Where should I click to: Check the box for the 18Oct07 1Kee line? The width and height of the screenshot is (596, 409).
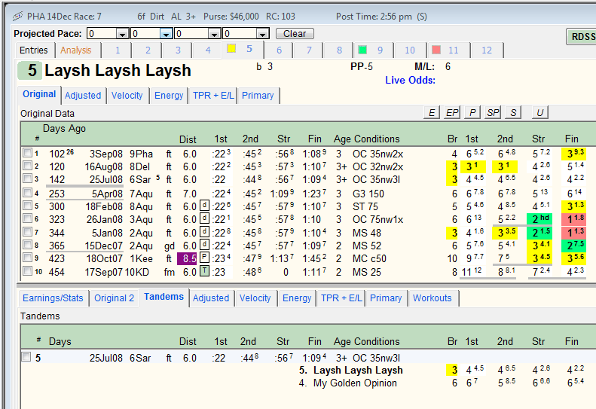click(27, 258)
